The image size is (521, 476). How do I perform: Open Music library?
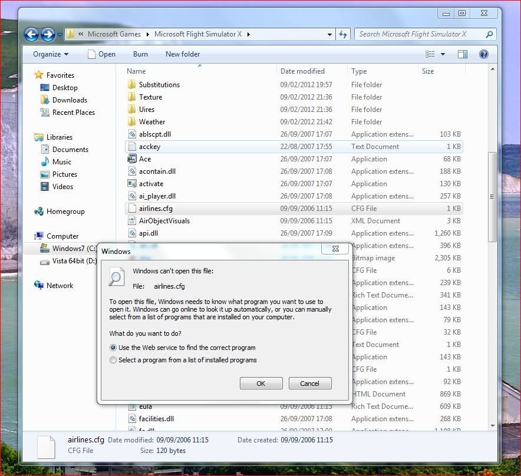[56, 162]
